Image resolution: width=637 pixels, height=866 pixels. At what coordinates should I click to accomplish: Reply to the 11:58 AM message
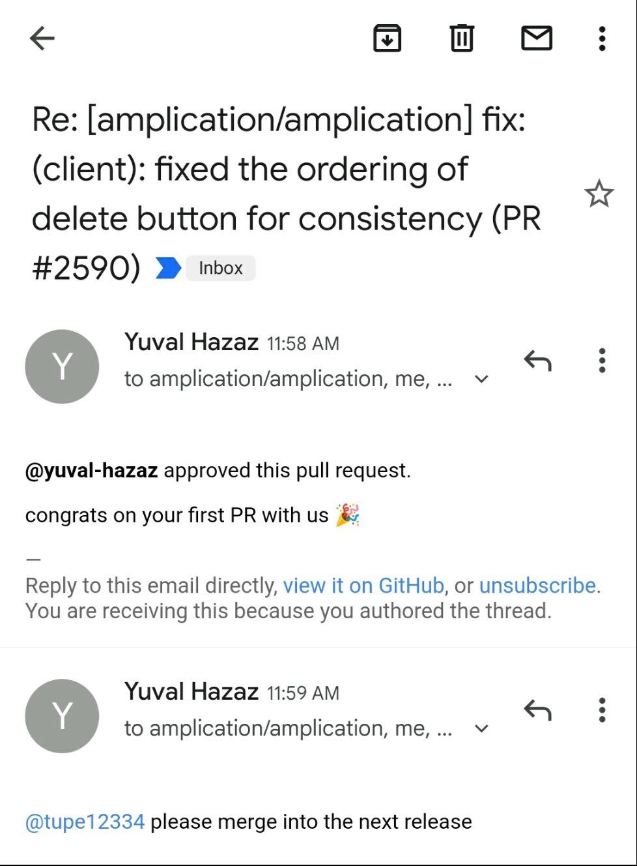pyautogui.click(x=538, y=361)
